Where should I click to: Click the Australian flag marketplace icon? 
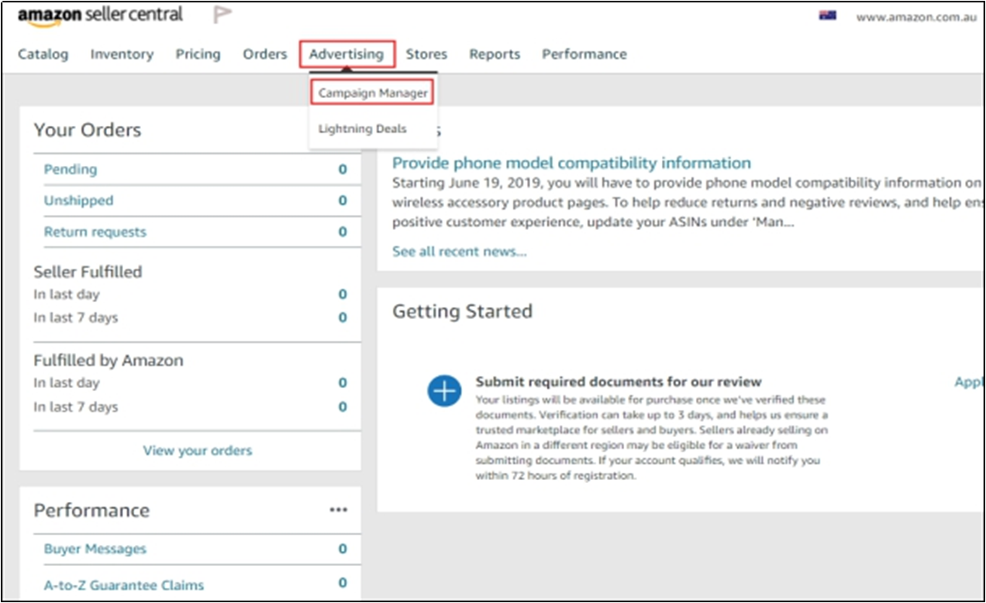coord(828,15)
